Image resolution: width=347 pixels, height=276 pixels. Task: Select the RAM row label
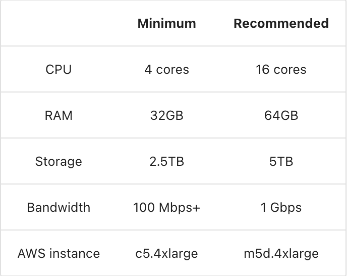tap(59, 115)
